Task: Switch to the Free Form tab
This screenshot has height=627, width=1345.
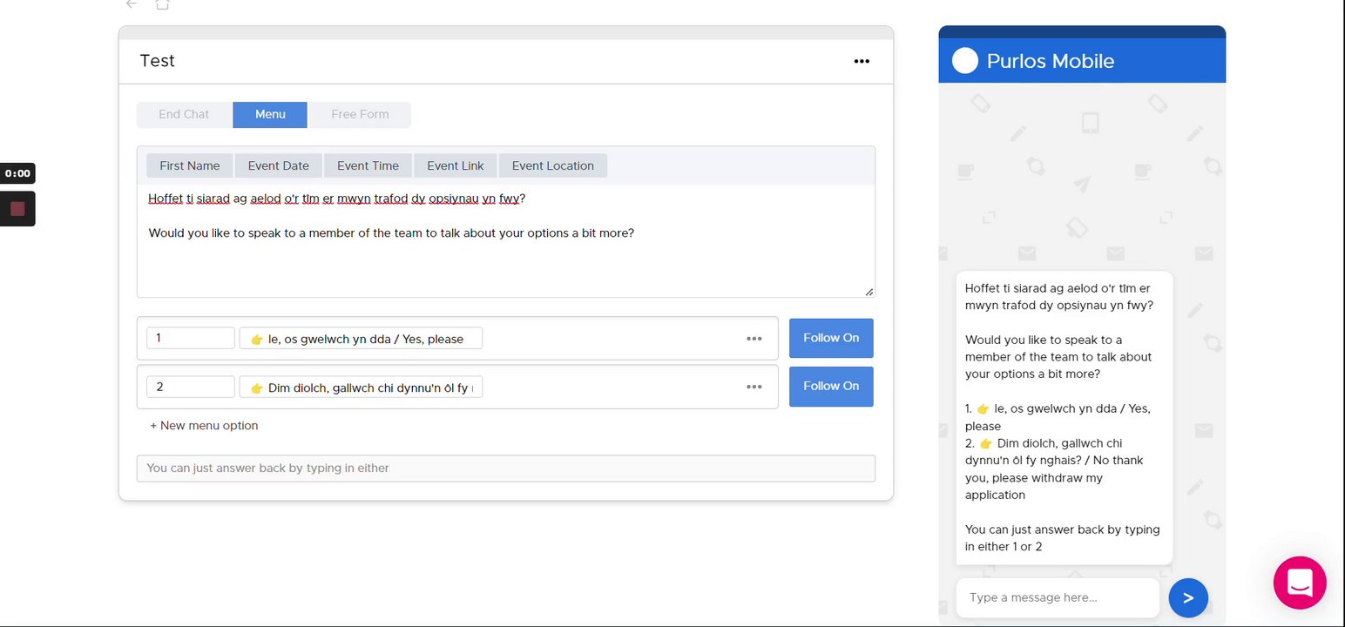Action: [x=360, y=114]
